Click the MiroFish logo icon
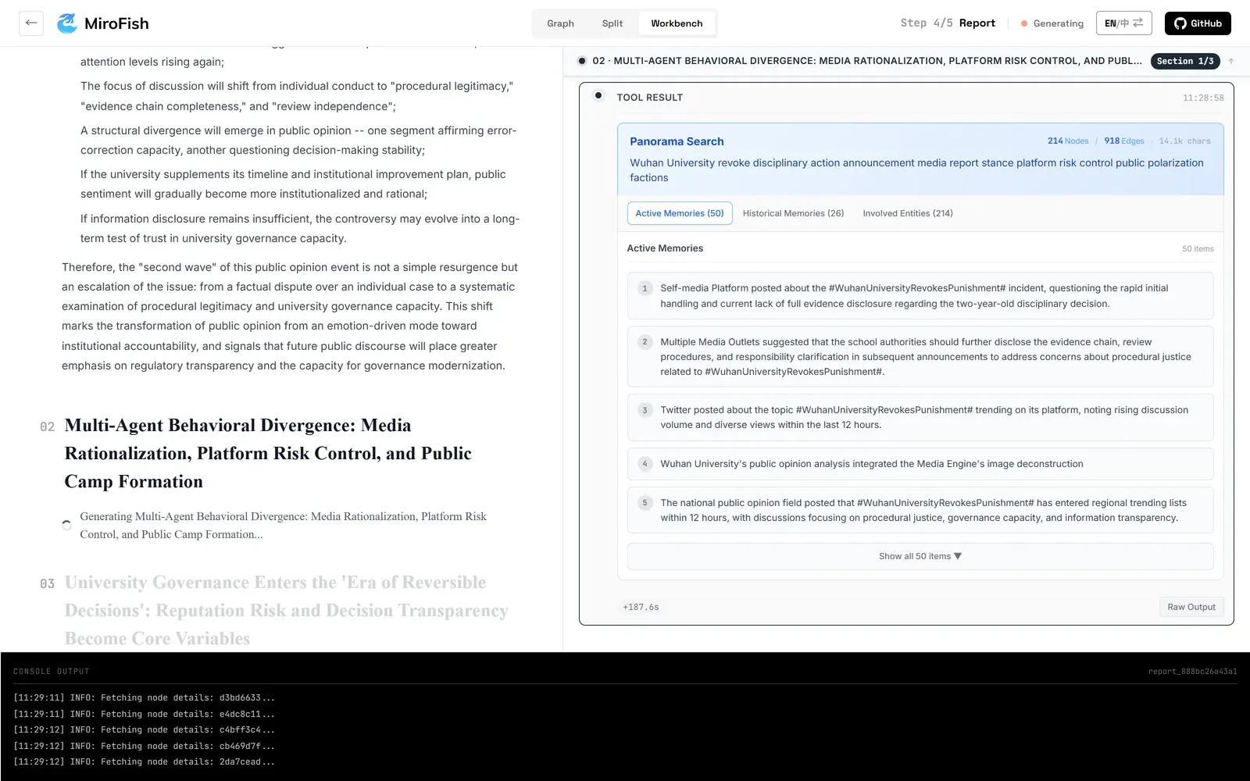Viewport: 1250px width, 781px height. pos(67,23)
